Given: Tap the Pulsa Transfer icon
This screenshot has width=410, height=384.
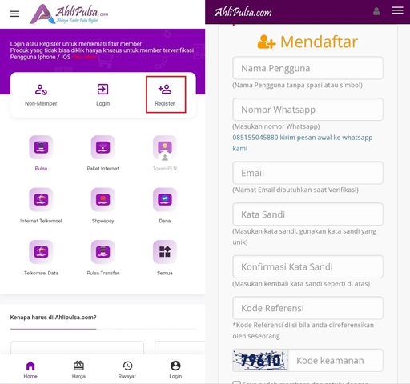Looking at the screenshot, I should pos(102,252).
